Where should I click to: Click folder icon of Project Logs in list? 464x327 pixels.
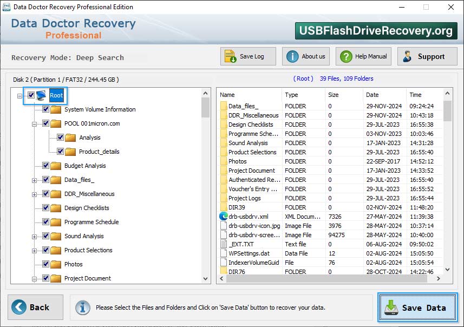click(224, 198)
